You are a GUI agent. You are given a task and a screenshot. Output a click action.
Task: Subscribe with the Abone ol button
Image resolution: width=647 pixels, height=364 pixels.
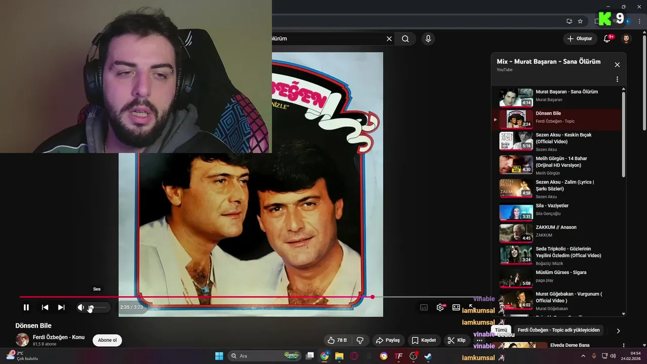[107, 340]
